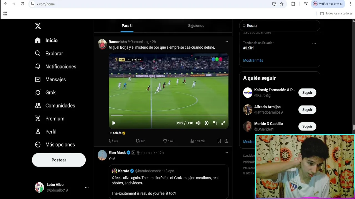
Task: Click the Elon Musk name link
Action: coord(117,153)
